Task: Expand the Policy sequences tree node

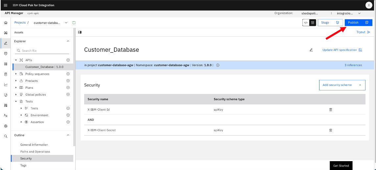Action: (x=16, y=74)
